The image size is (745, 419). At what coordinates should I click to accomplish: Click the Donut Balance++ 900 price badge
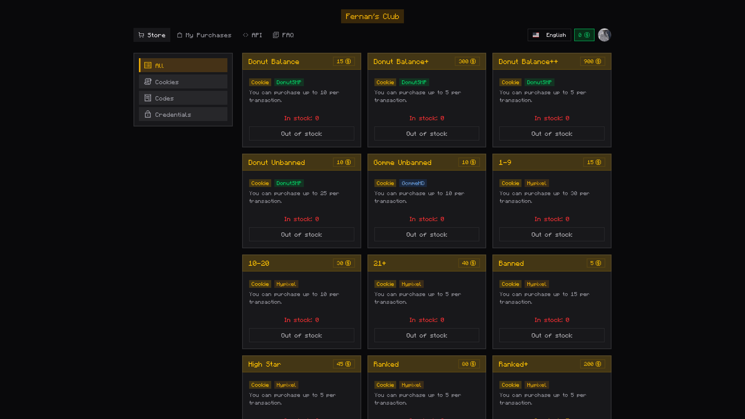(x=593, y=61)
